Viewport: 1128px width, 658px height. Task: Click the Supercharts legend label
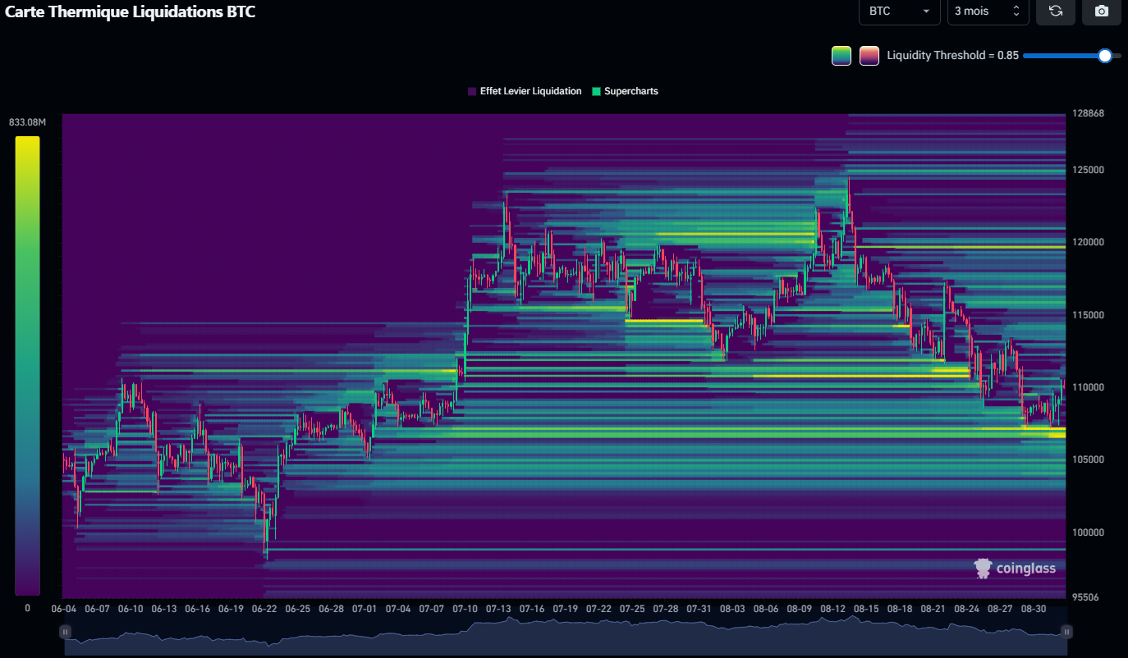[630, 91]
